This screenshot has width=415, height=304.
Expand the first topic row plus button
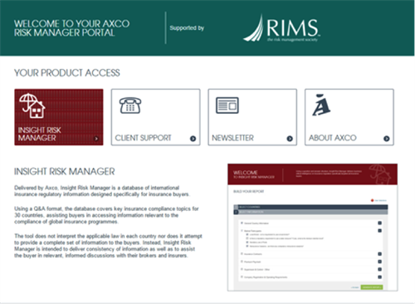click(x=379, y=223)
